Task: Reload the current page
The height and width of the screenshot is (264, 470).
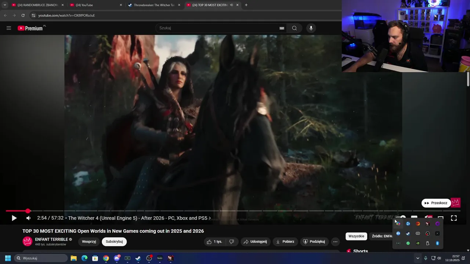Action: coord(23,15)
